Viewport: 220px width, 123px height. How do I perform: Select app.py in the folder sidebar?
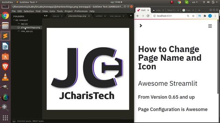tap(24, 24)
